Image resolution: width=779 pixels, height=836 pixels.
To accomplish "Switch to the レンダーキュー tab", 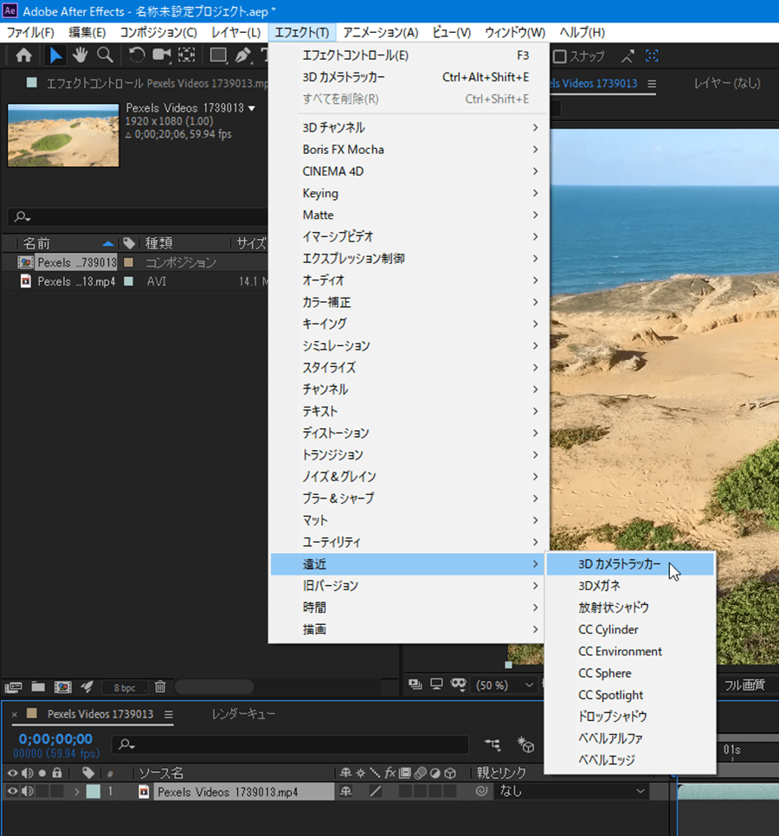I will (244, 714).
